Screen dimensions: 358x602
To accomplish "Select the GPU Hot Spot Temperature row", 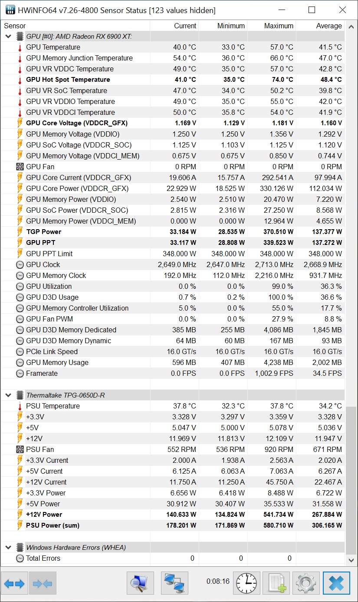I will pyautogui.click(x=68, y=80).
